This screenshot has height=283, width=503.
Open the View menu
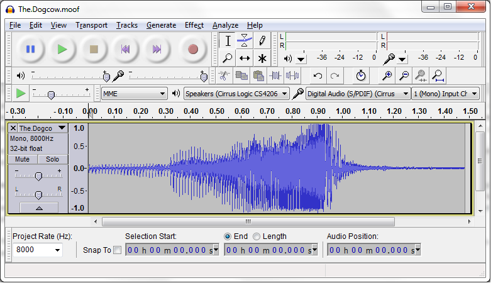click(x=58, y=25)
